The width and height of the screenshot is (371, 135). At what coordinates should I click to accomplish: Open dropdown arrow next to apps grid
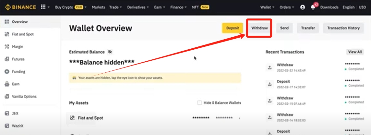tap(49, 7)
